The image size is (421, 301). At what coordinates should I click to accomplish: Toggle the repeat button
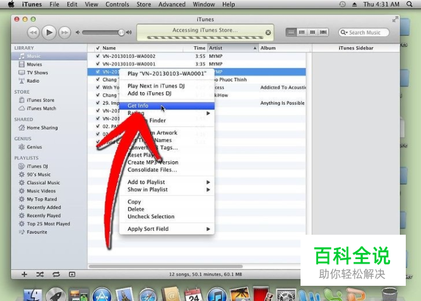point(56,274)
